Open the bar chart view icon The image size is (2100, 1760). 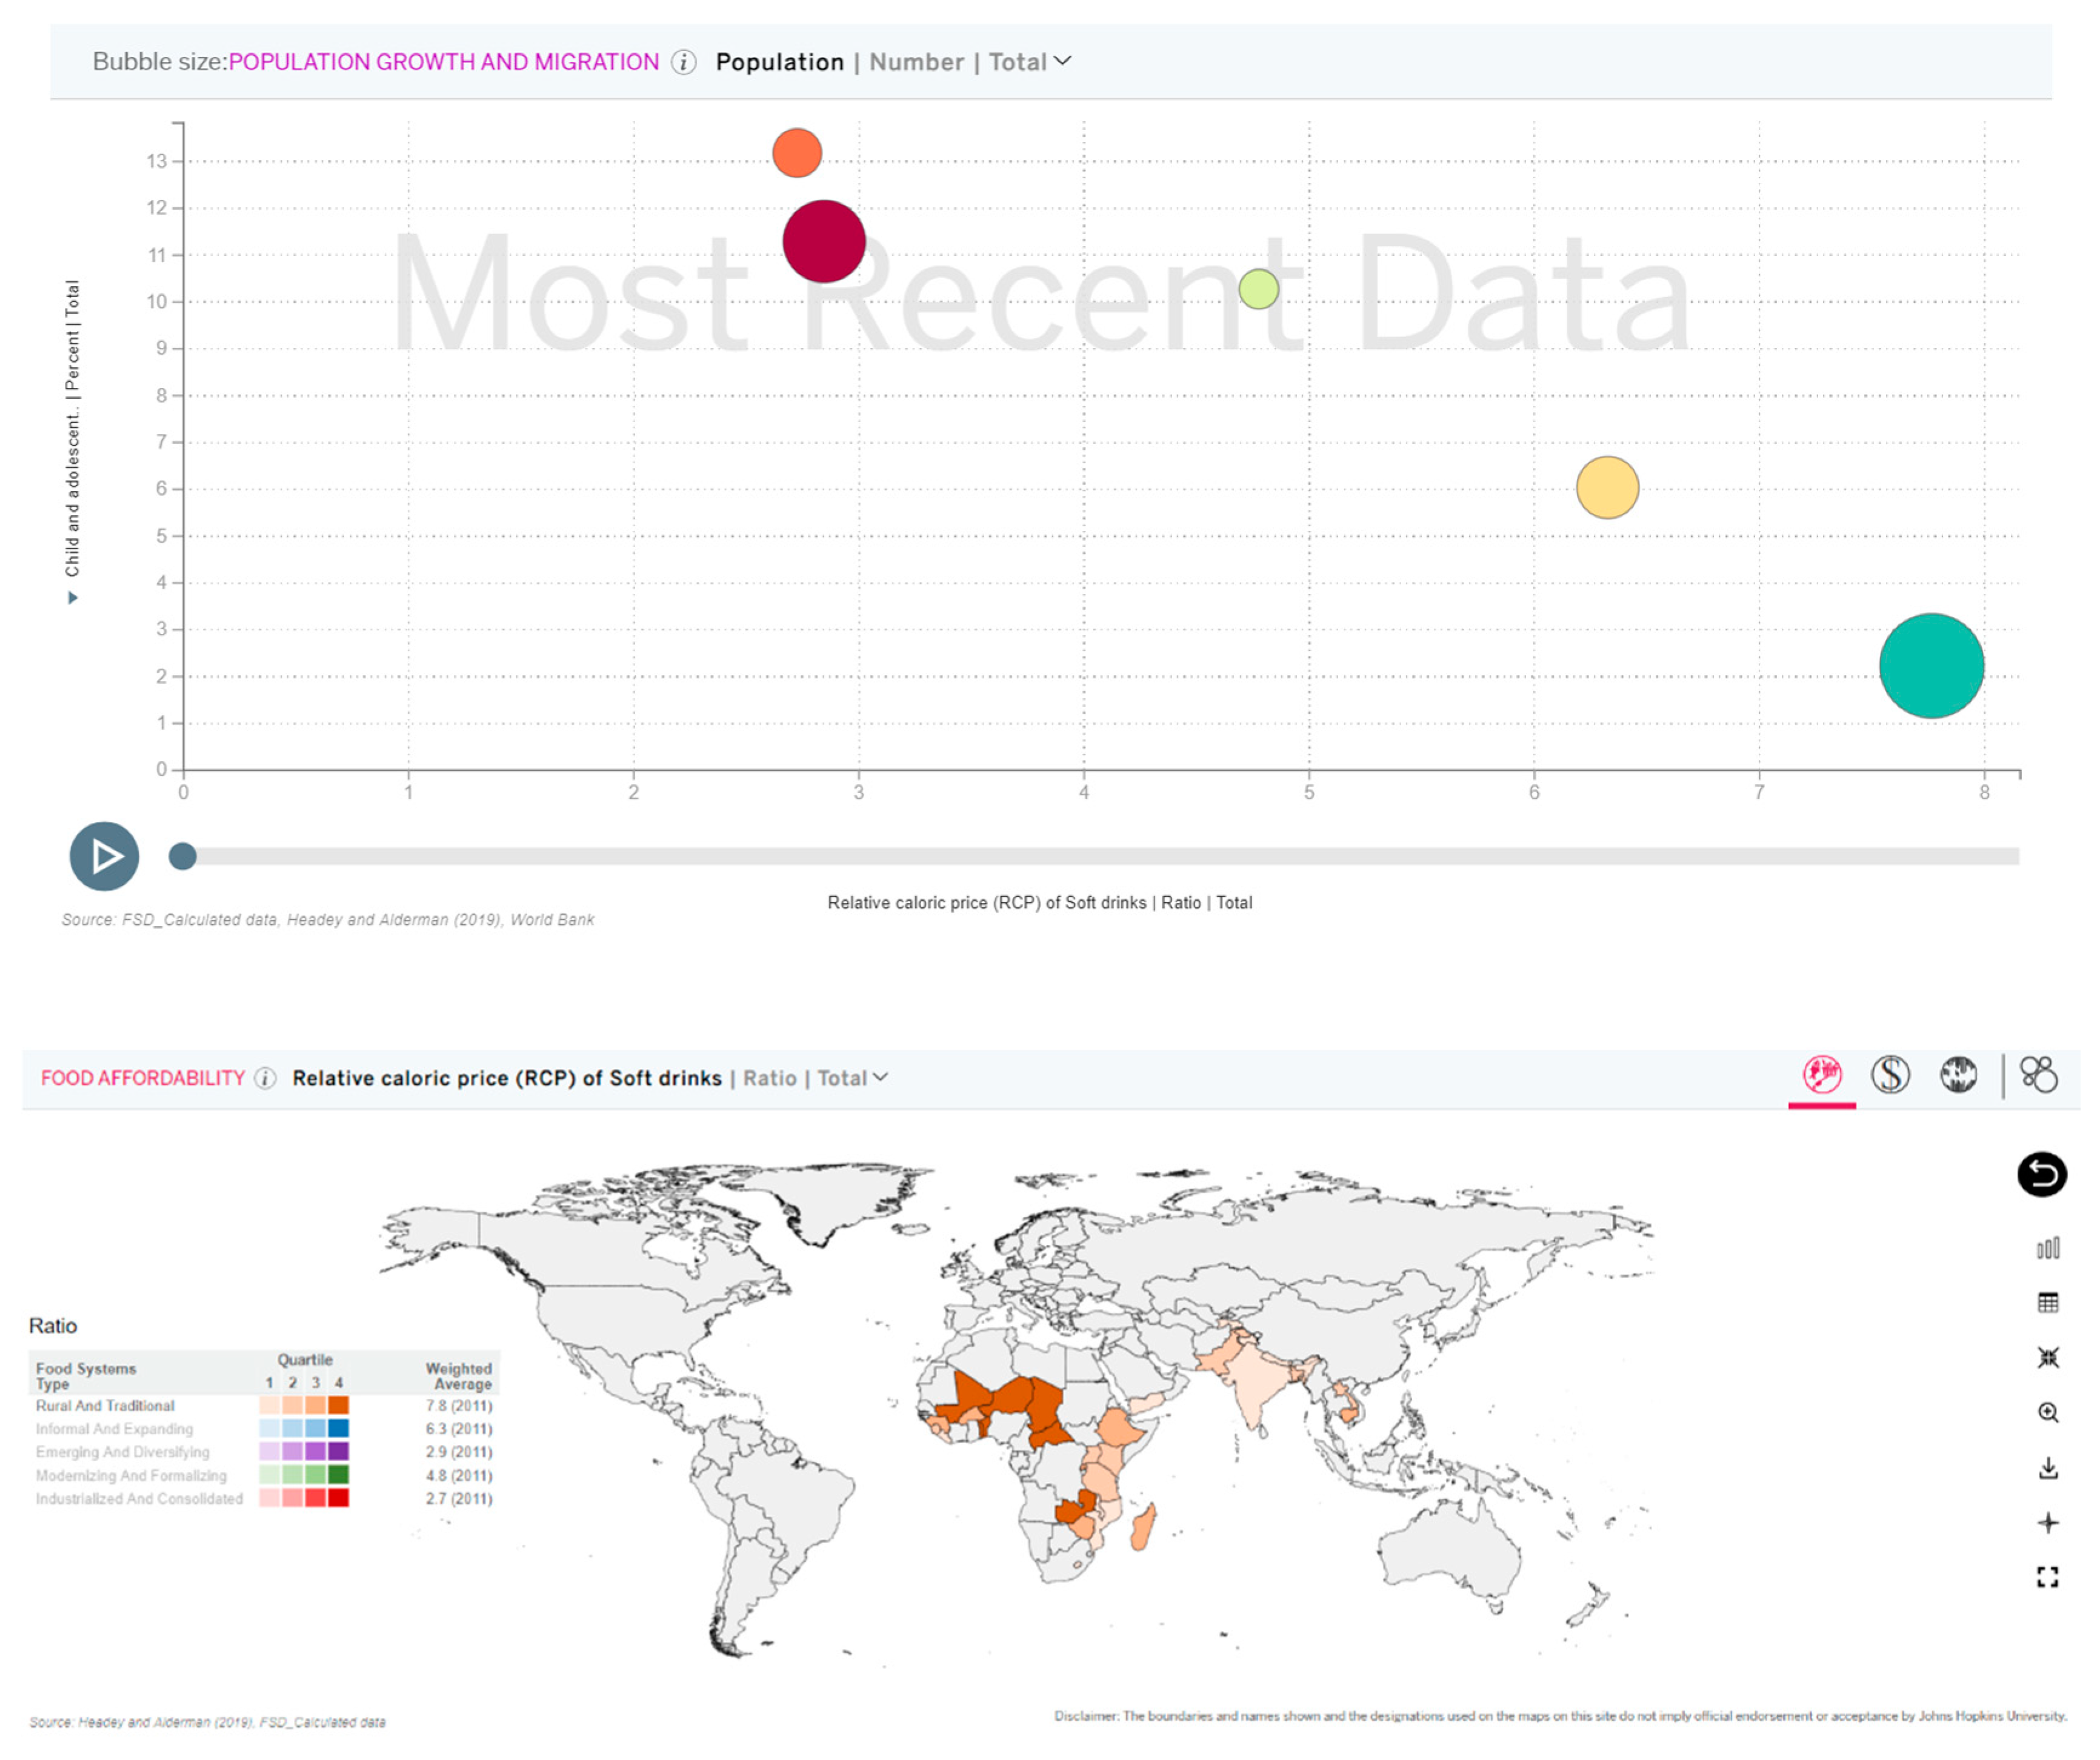pyautogui.click(x=2047, y=1248)
